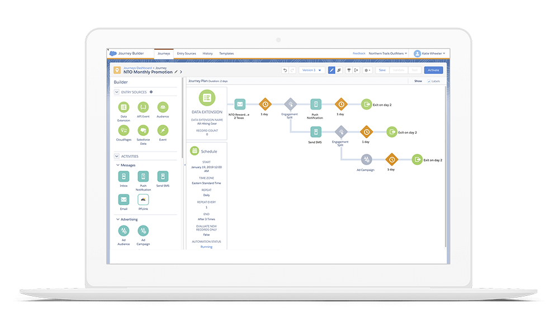Click the info icon next to Entry Sources

[151, 92]
